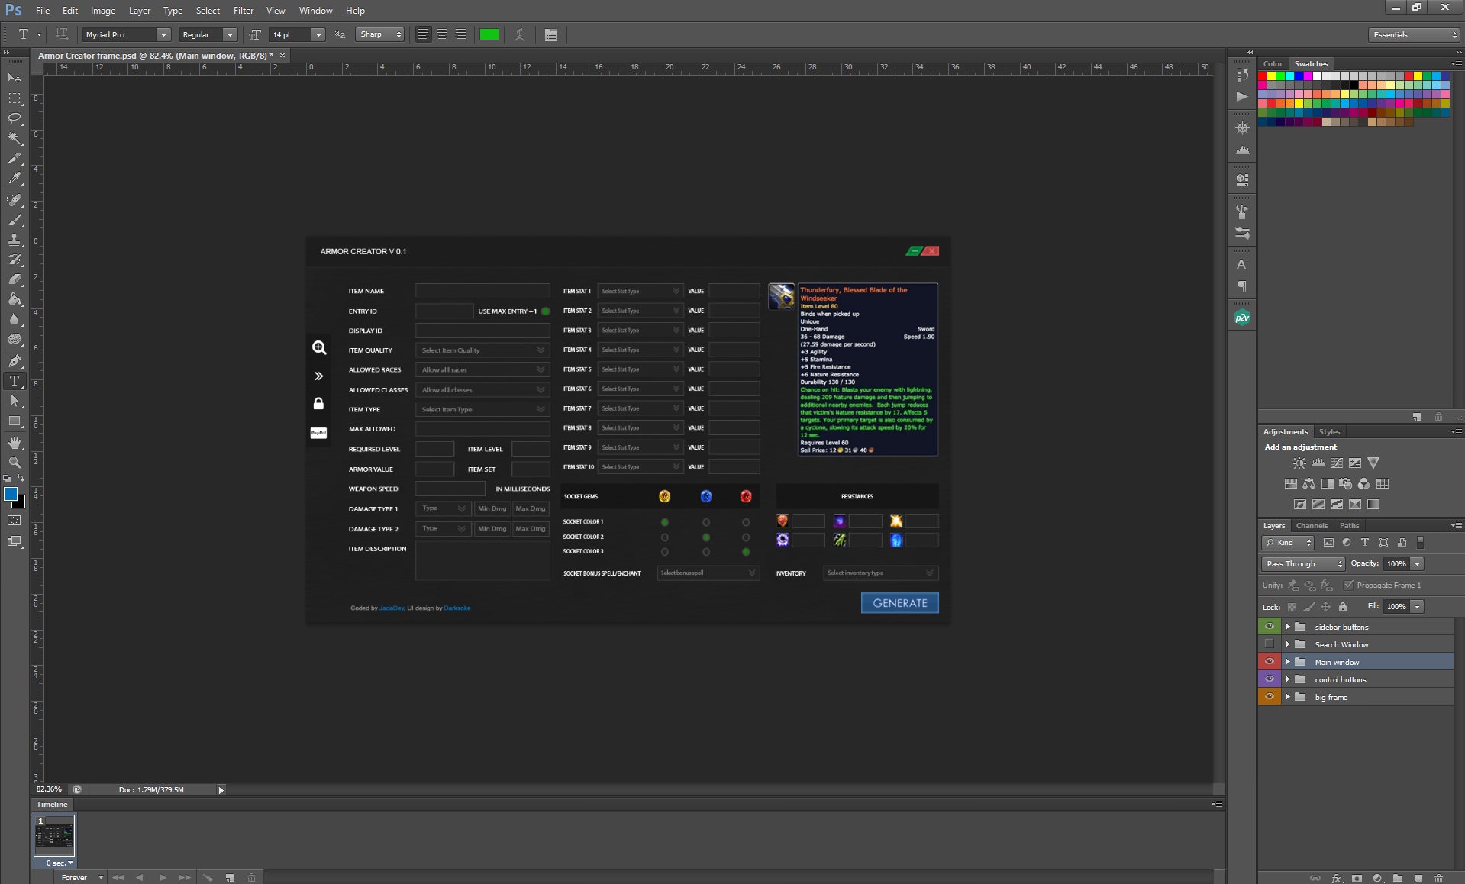1465x884 pixels.
Task: Select the Move tool
Action: tap(15, 79)
